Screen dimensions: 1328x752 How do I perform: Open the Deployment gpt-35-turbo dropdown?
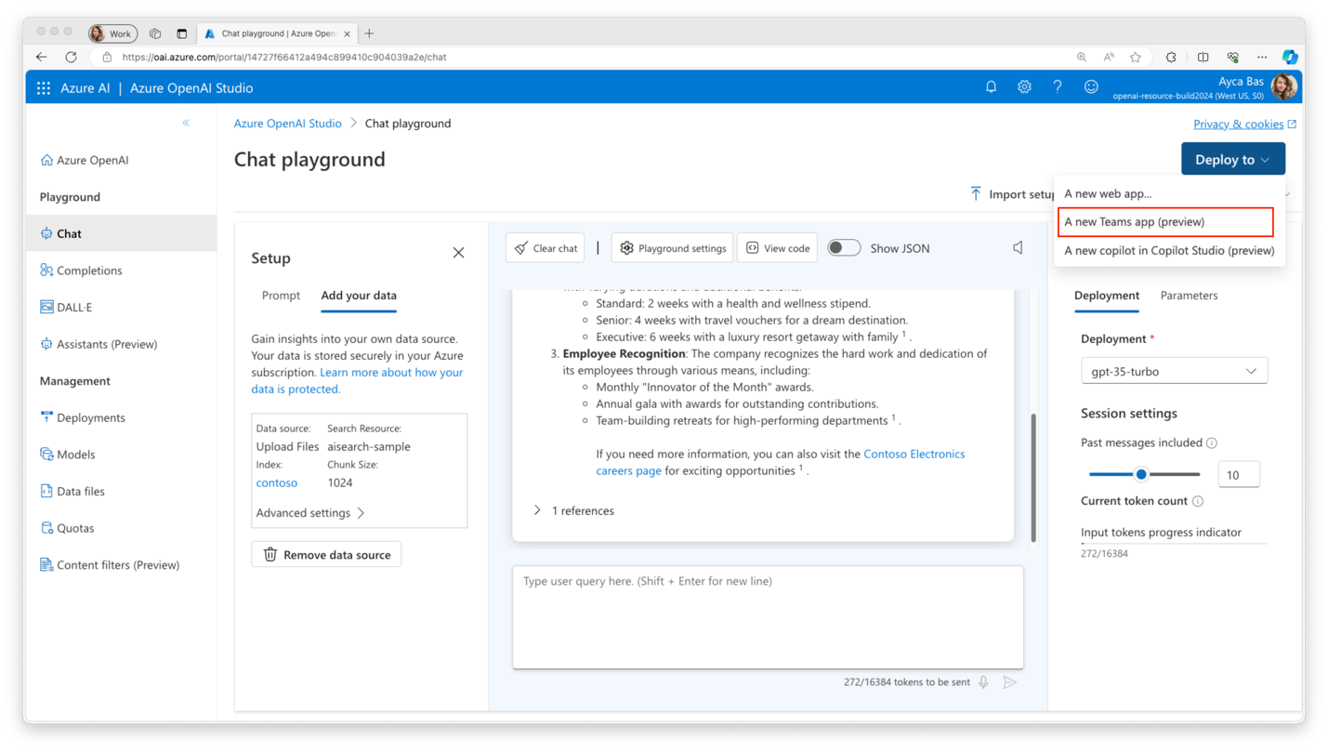[x=1174, y=371]
